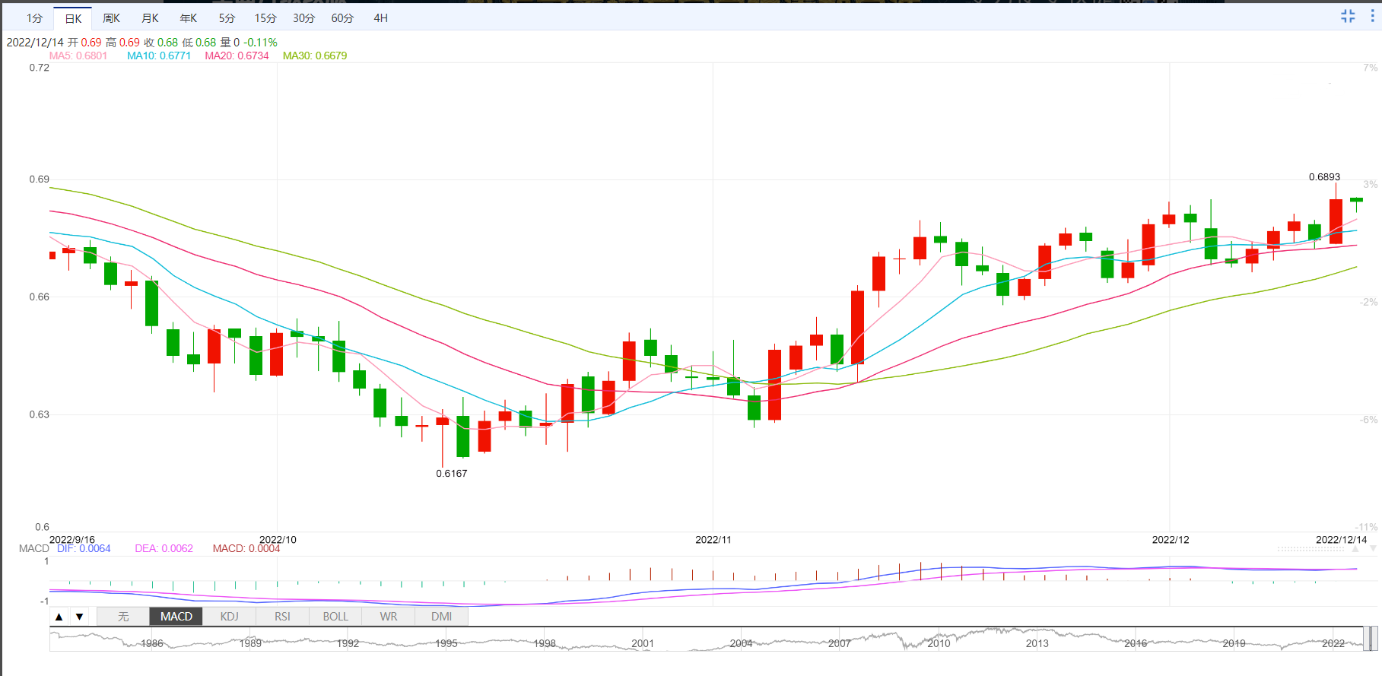Click the MA10: 0.6771 legend label
The width and height of the screenshot is (1382, 676).
coord(159,56)
